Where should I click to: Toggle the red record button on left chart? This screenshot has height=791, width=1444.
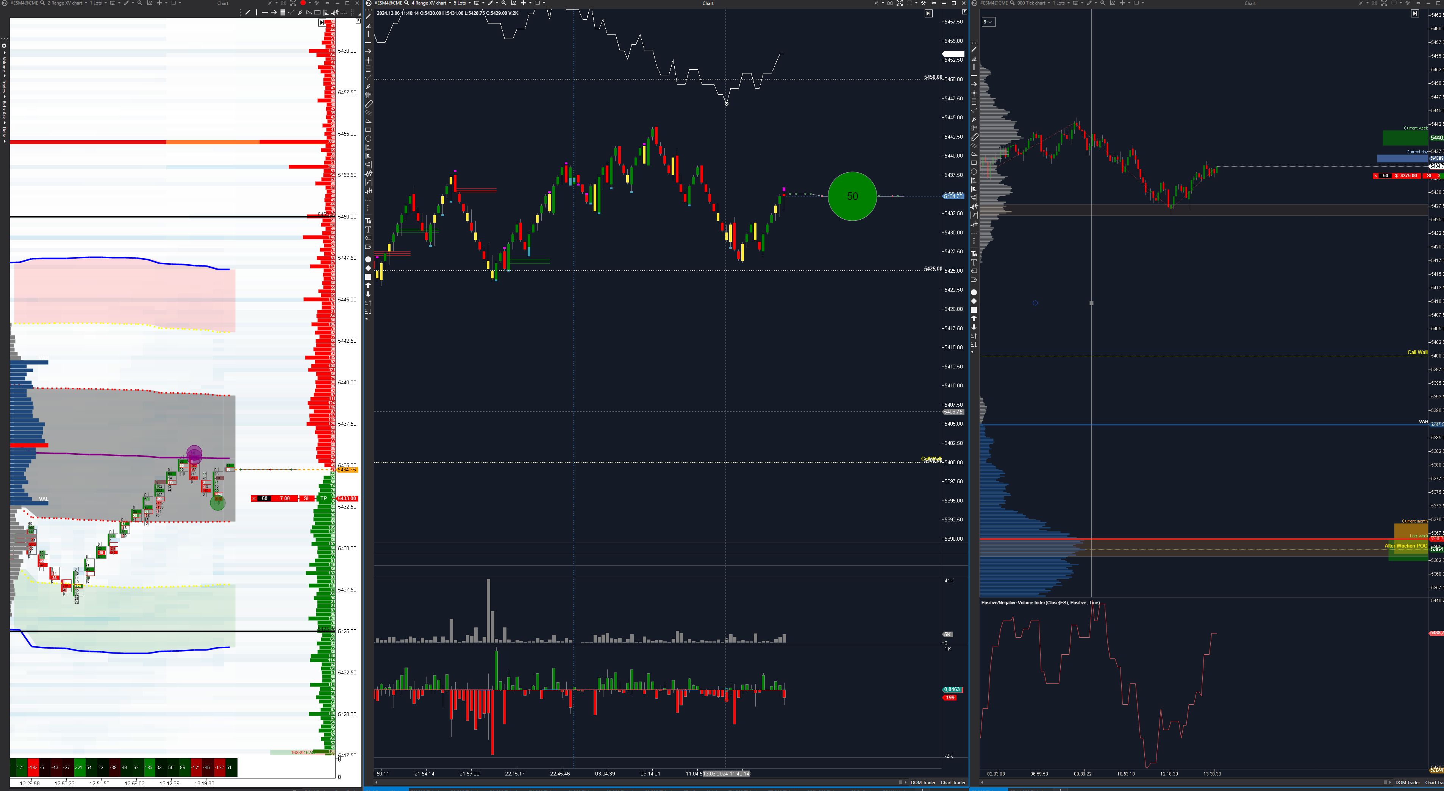pos(303,3)
